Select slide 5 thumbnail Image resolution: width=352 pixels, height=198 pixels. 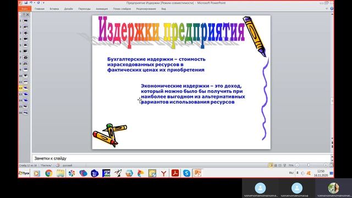pos(26,45)
